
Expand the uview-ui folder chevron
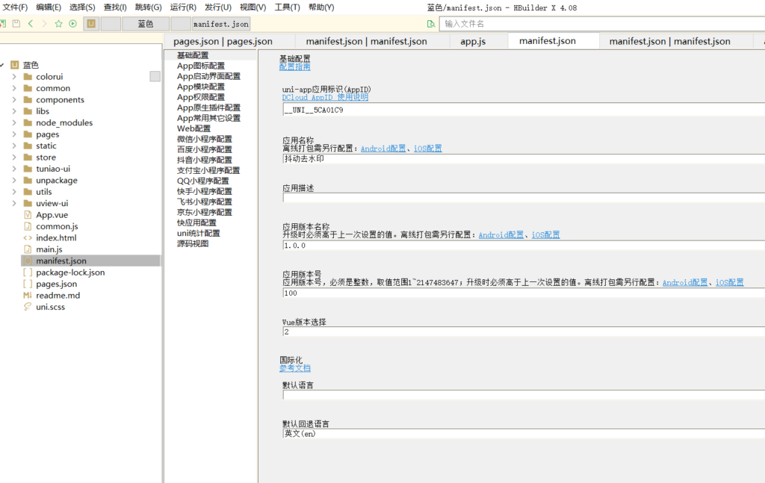tap(14, 204)
